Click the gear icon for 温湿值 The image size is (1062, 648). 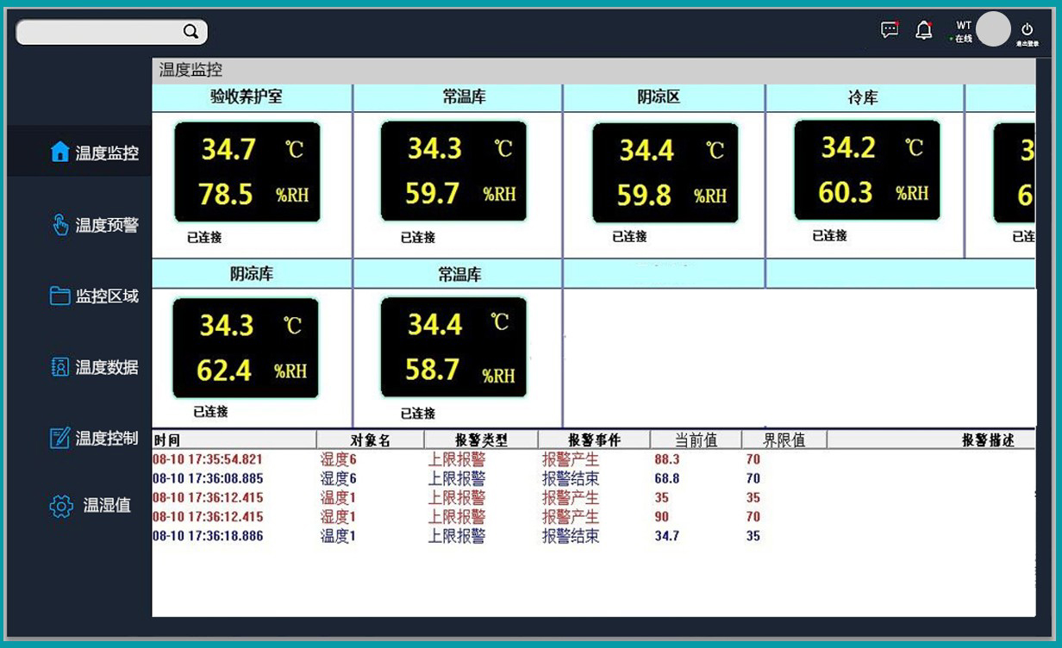coord(60,506)
